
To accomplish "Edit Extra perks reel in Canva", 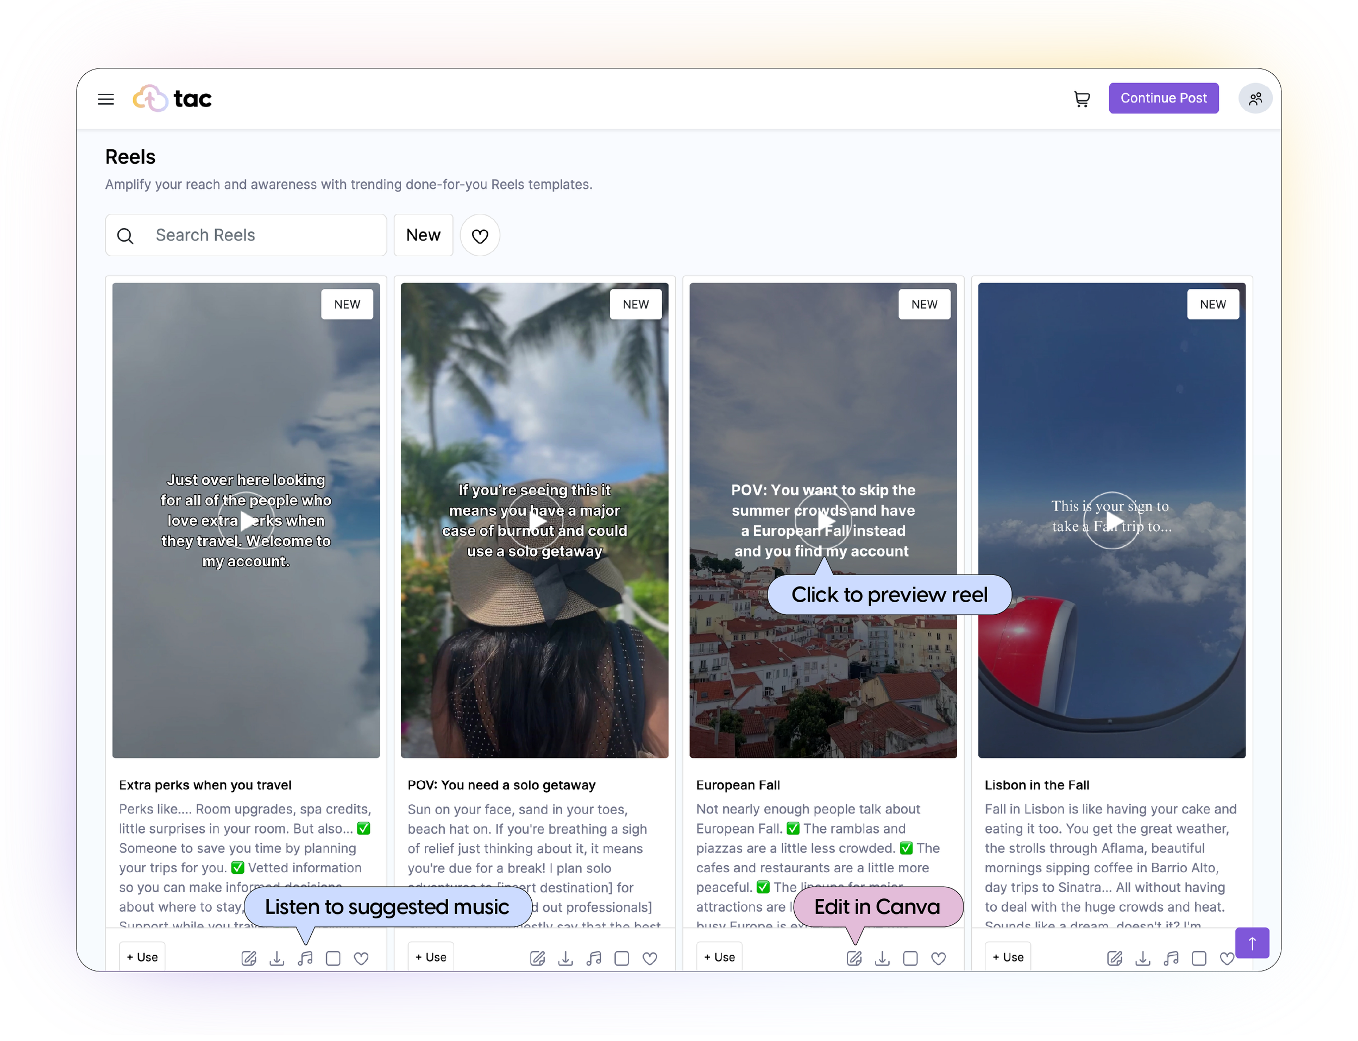I will (x=249, y=958).
